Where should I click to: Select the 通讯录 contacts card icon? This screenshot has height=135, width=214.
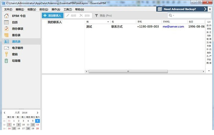point(6,42)
